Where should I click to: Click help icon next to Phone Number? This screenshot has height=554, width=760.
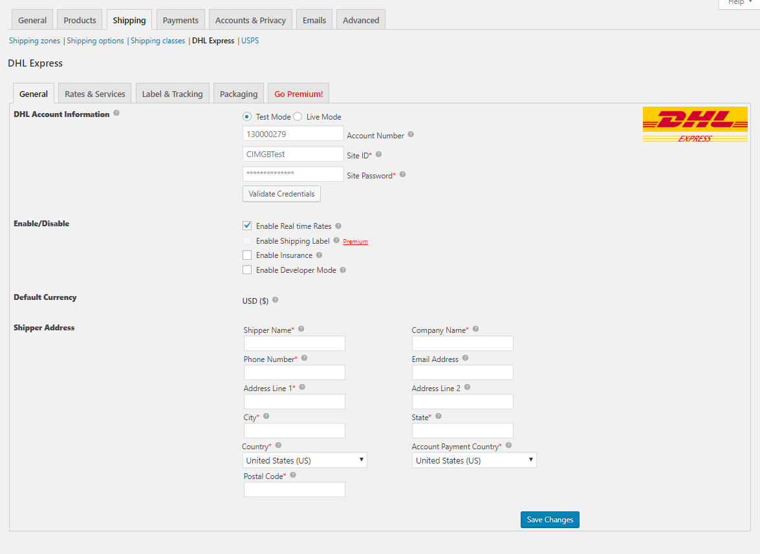pyautogui.click(x=305, y=358)
